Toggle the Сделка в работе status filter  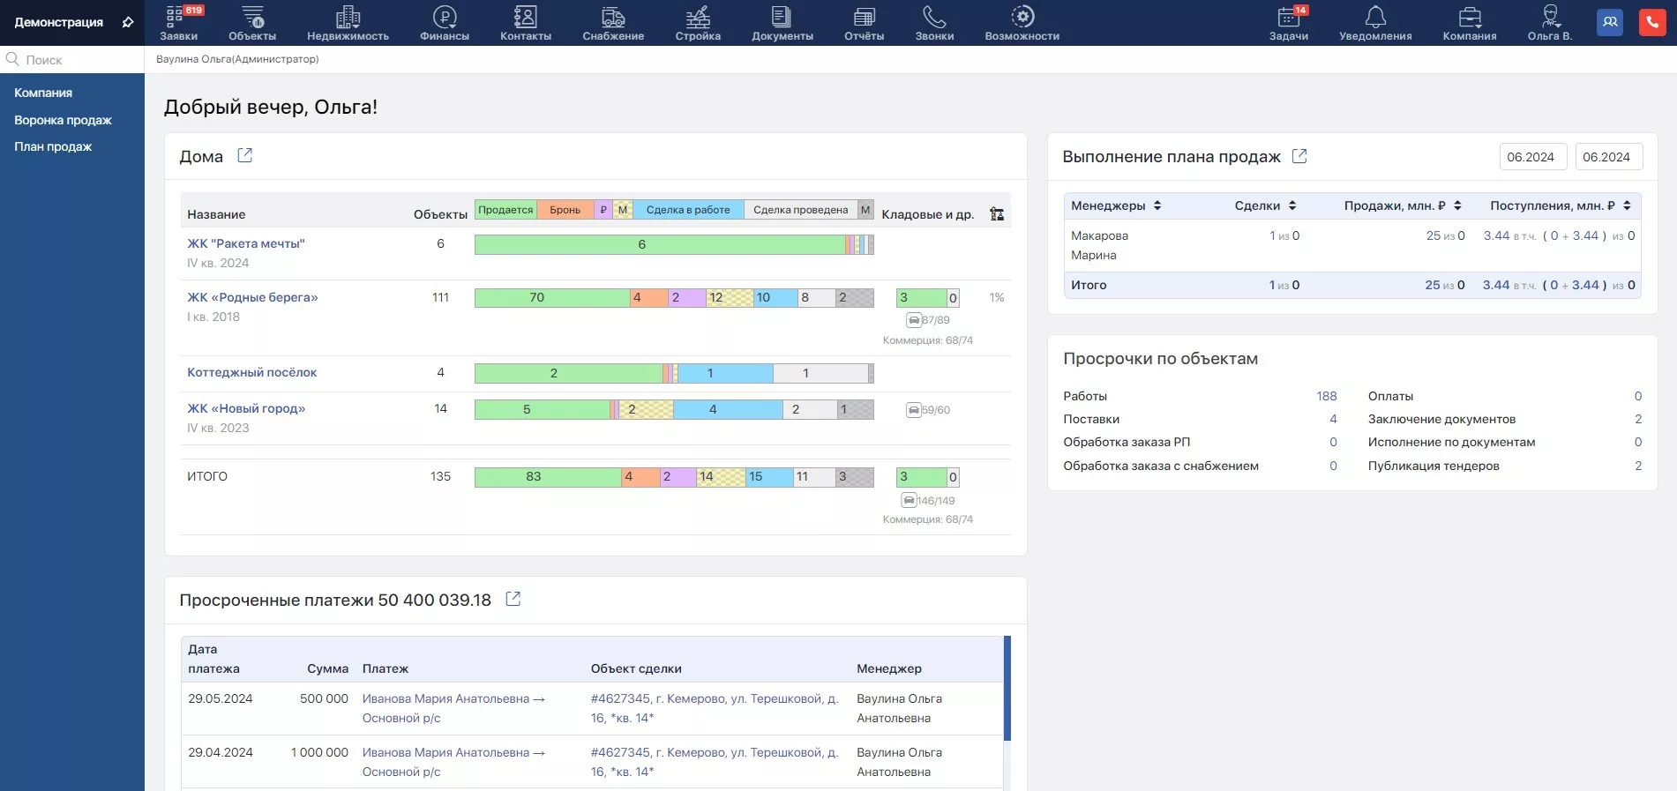(687, 210)
